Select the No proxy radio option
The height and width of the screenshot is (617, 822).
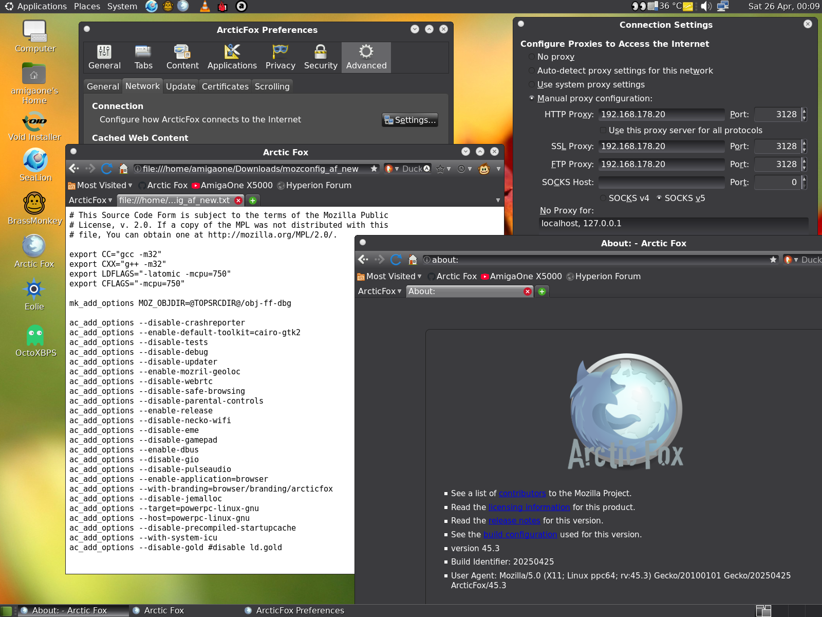532,57
